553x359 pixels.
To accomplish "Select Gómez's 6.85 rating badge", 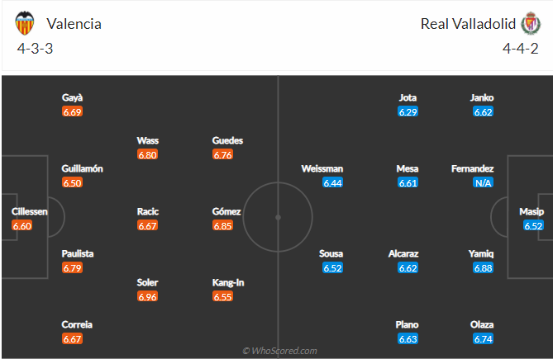I will coord(222,225).
